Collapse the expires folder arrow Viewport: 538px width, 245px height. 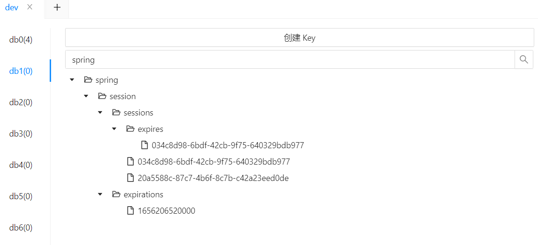coord(114,129)
